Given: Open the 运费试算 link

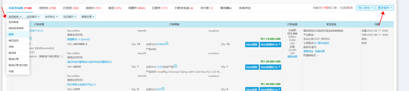Looking at the screenshot, I should pyautogui.click(x=320, y=51).
